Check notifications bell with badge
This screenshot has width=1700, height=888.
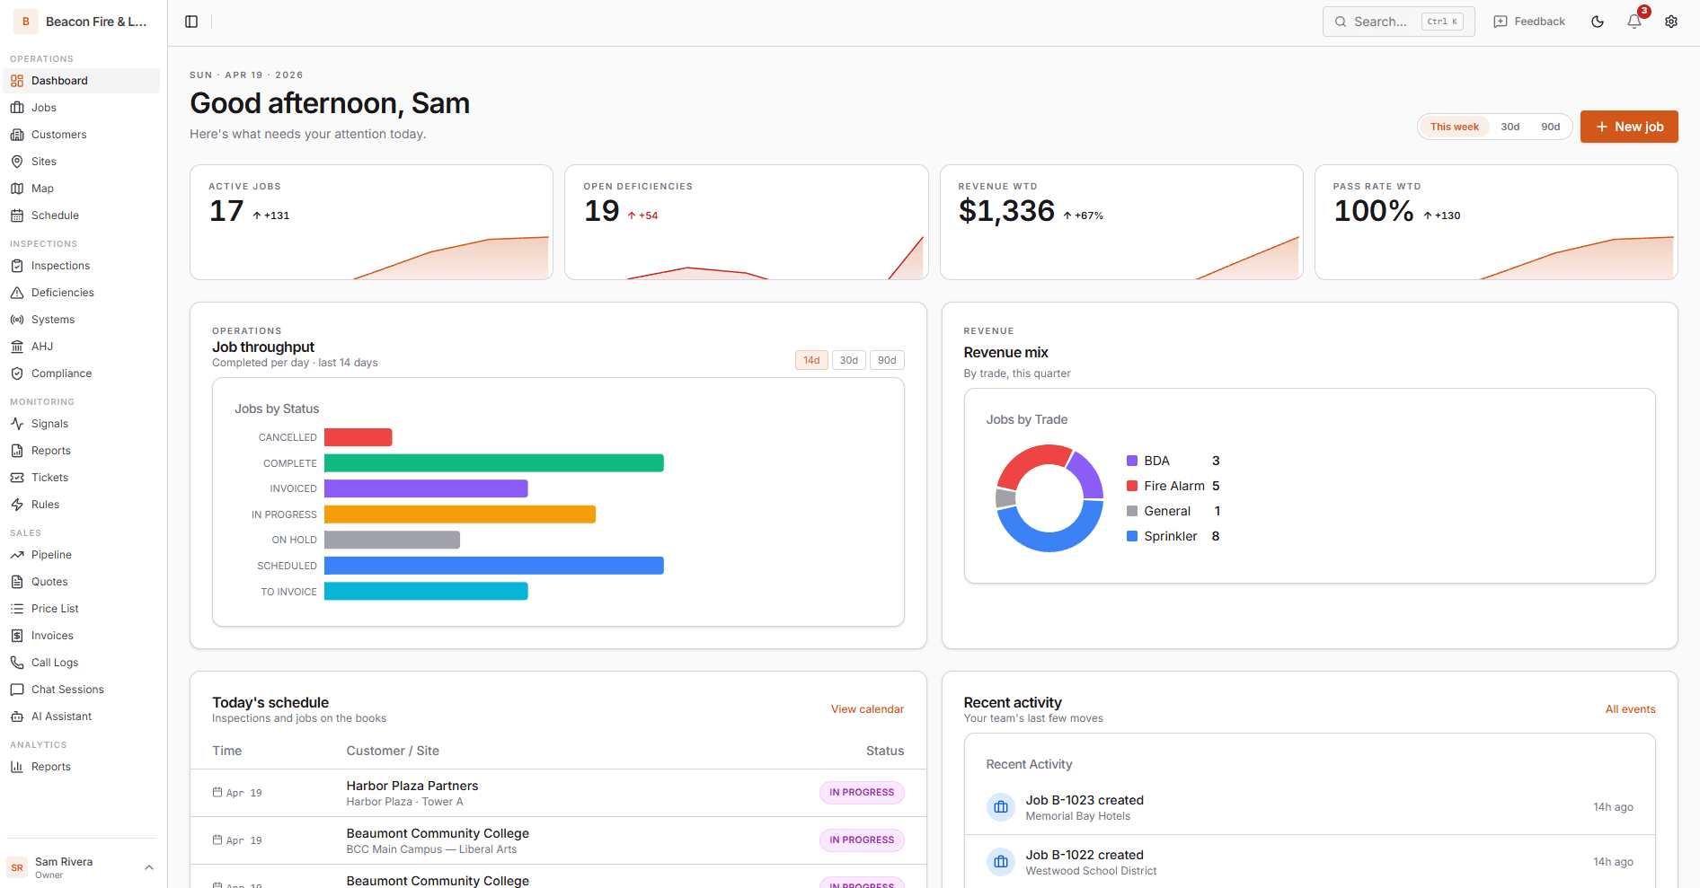point(1634,21)
